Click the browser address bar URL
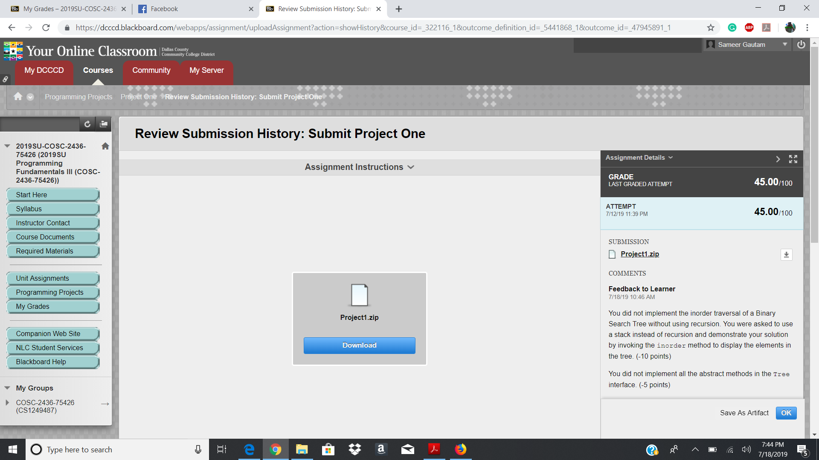Image resolution: width=819 pixels, height=460 pixels. 373,28
